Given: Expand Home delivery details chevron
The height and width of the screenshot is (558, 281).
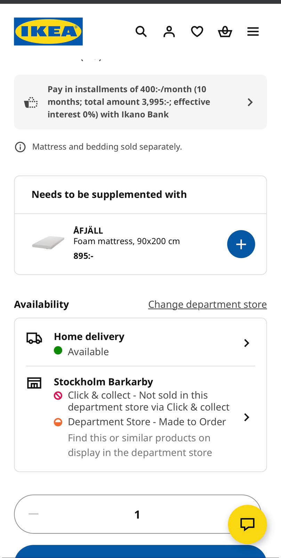Looking at the screenshot, I should 247,343.
